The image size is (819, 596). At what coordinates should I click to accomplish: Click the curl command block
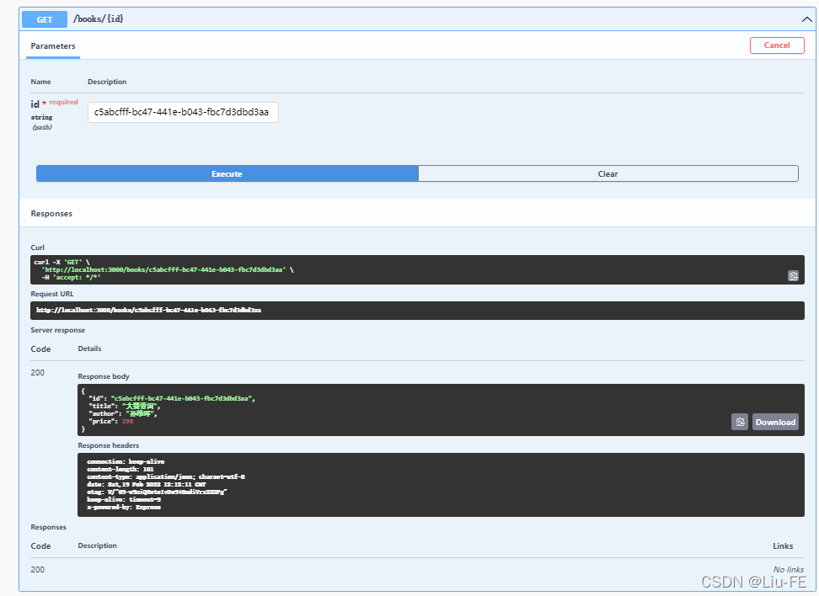click(x=417, y=270)
